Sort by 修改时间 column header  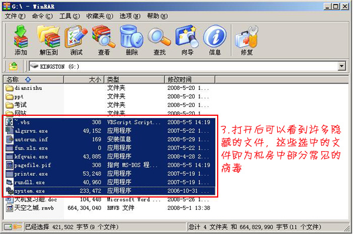click(190, 79)
